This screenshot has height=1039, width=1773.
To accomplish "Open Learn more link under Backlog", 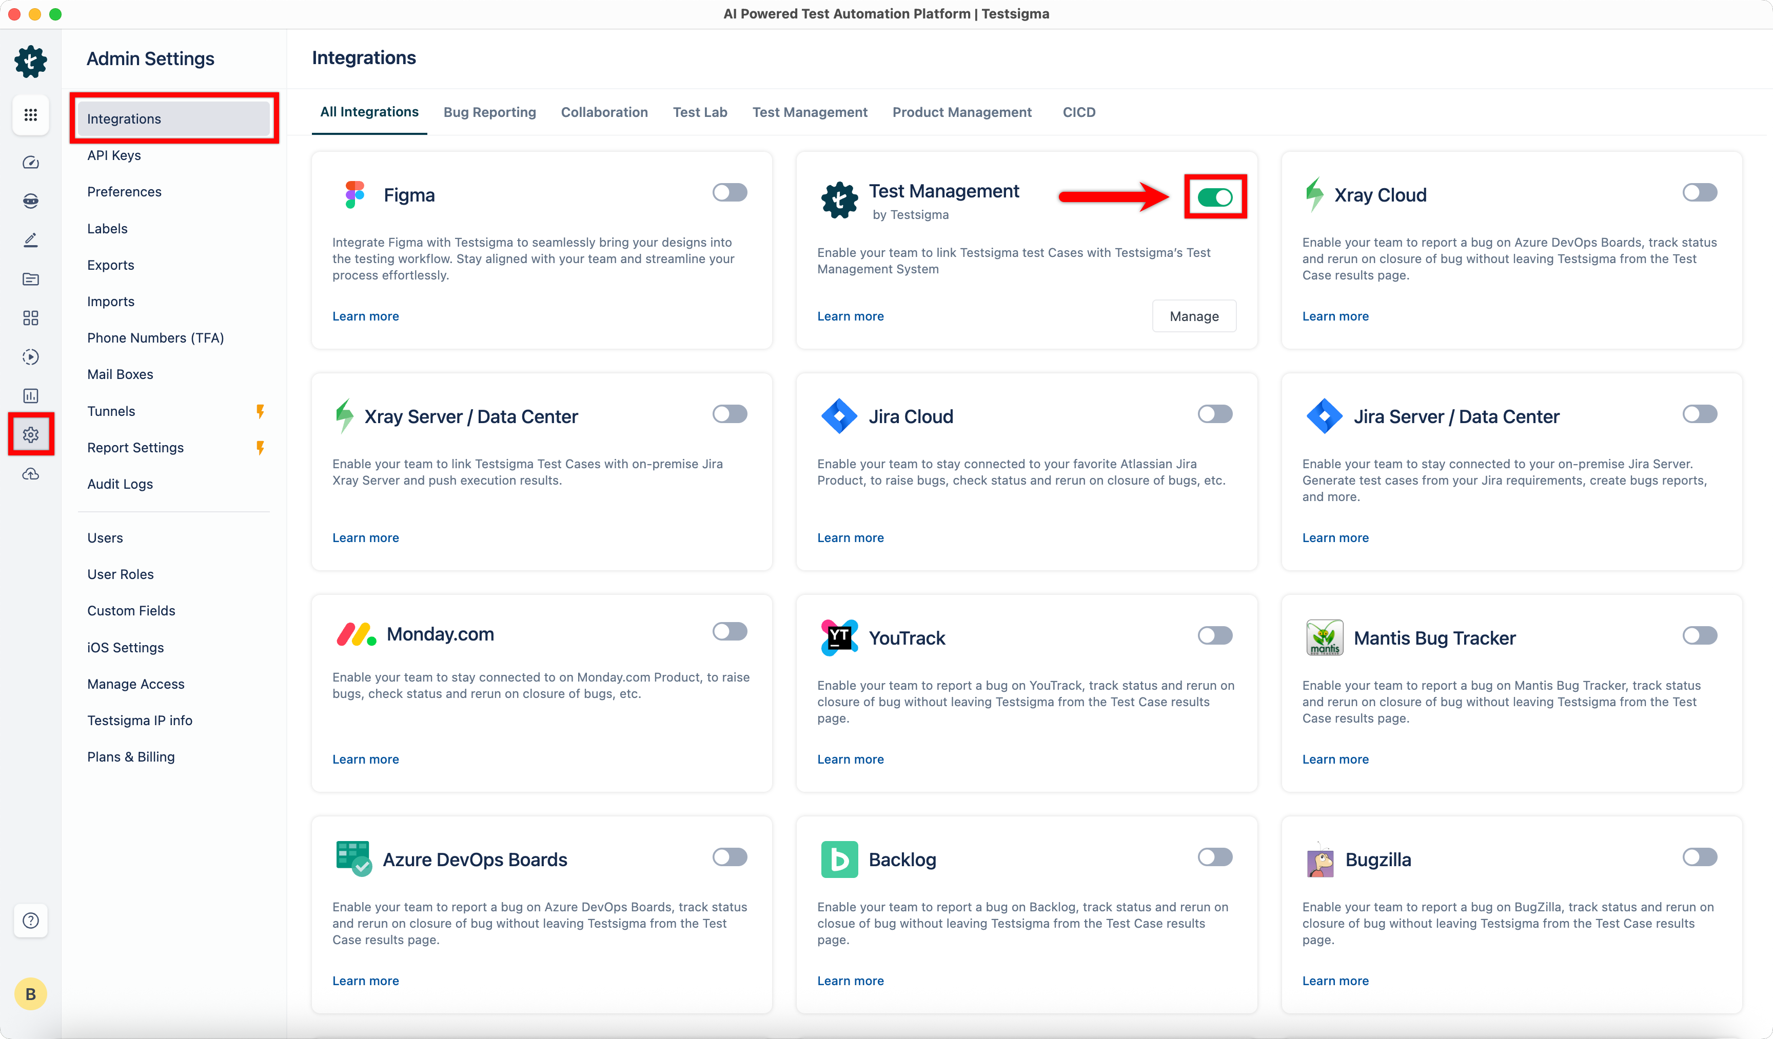I will click(x=850, y=981).
